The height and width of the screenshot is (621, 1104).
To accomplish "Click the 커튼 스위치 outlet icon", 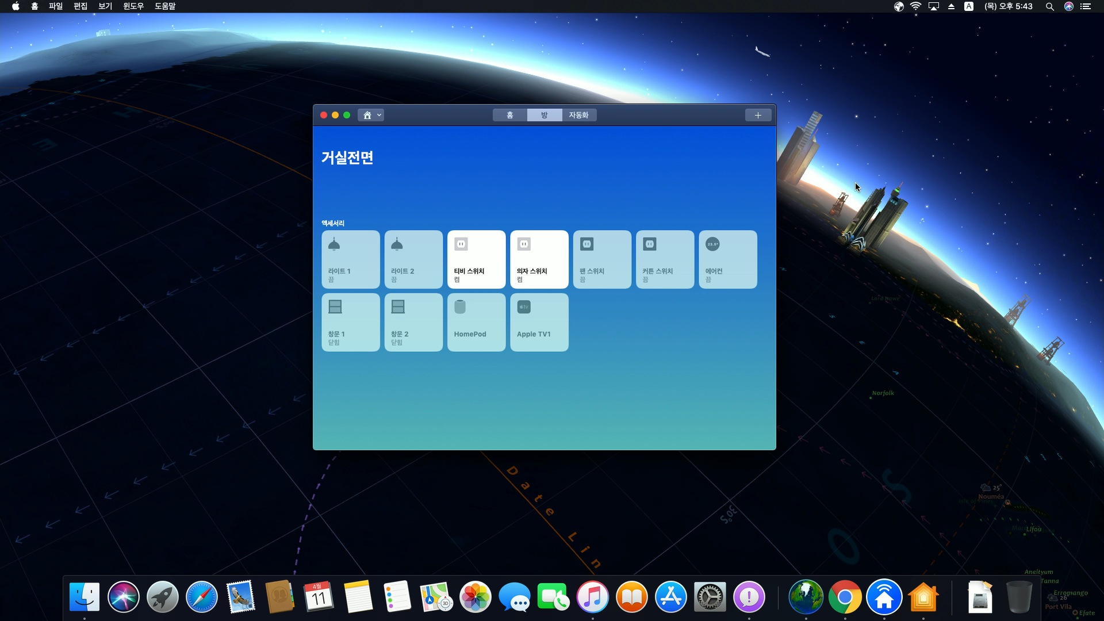I will tap(650, 244).
